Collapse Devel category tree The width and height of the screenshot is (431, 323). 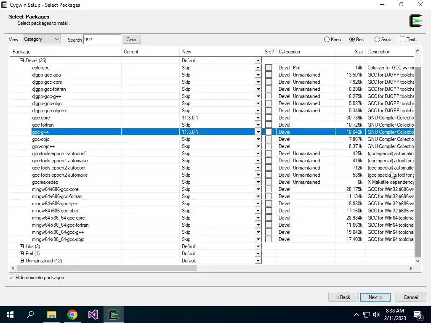22,61
